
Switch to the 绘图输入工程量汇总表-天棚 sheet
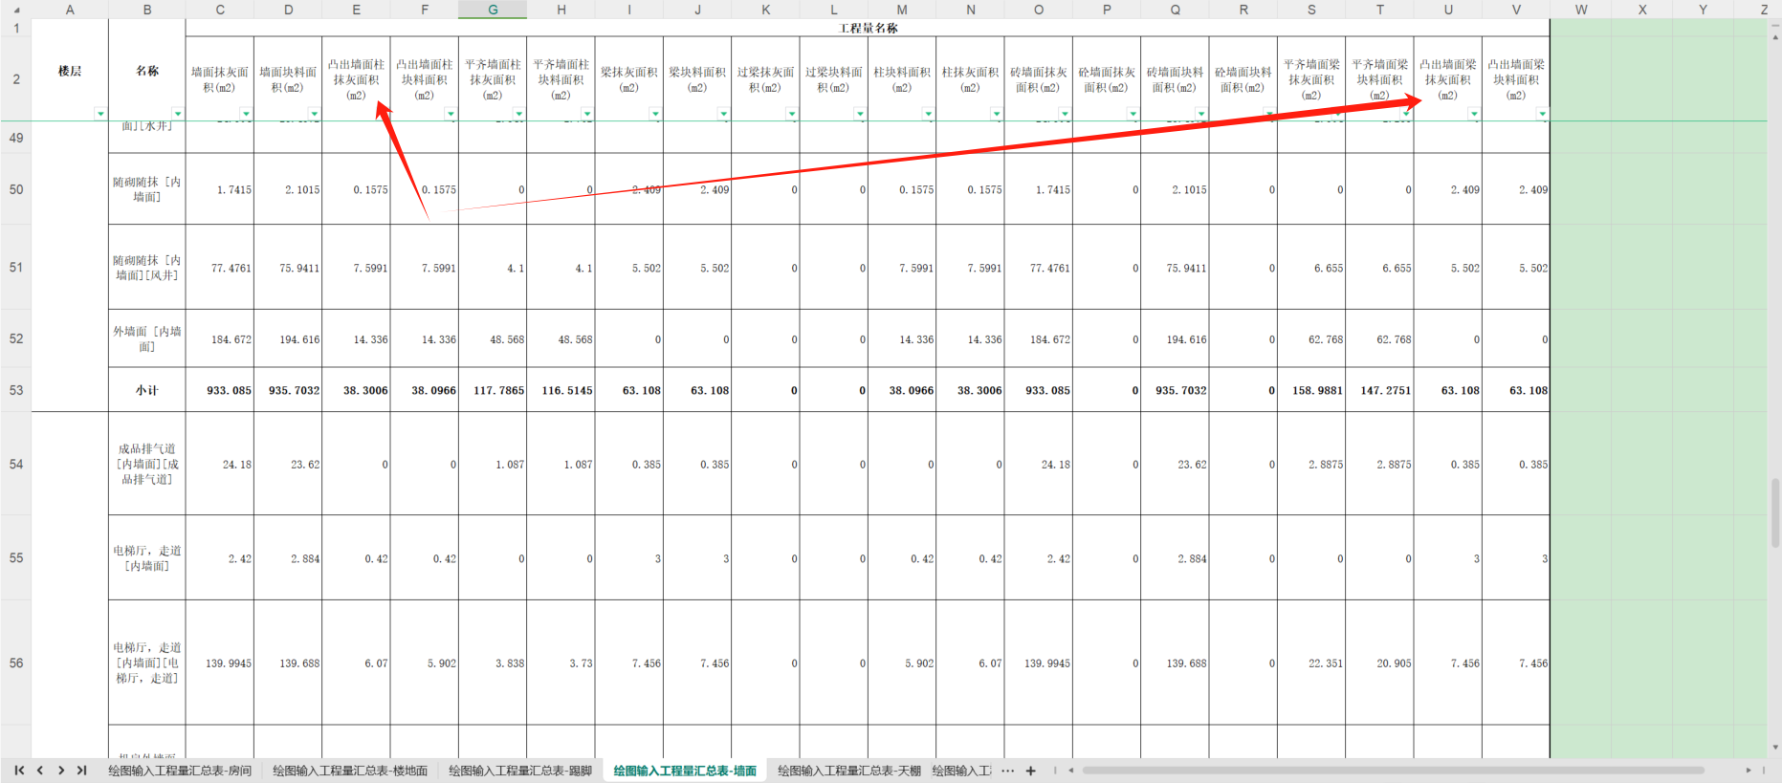click(x=849, y=771)
